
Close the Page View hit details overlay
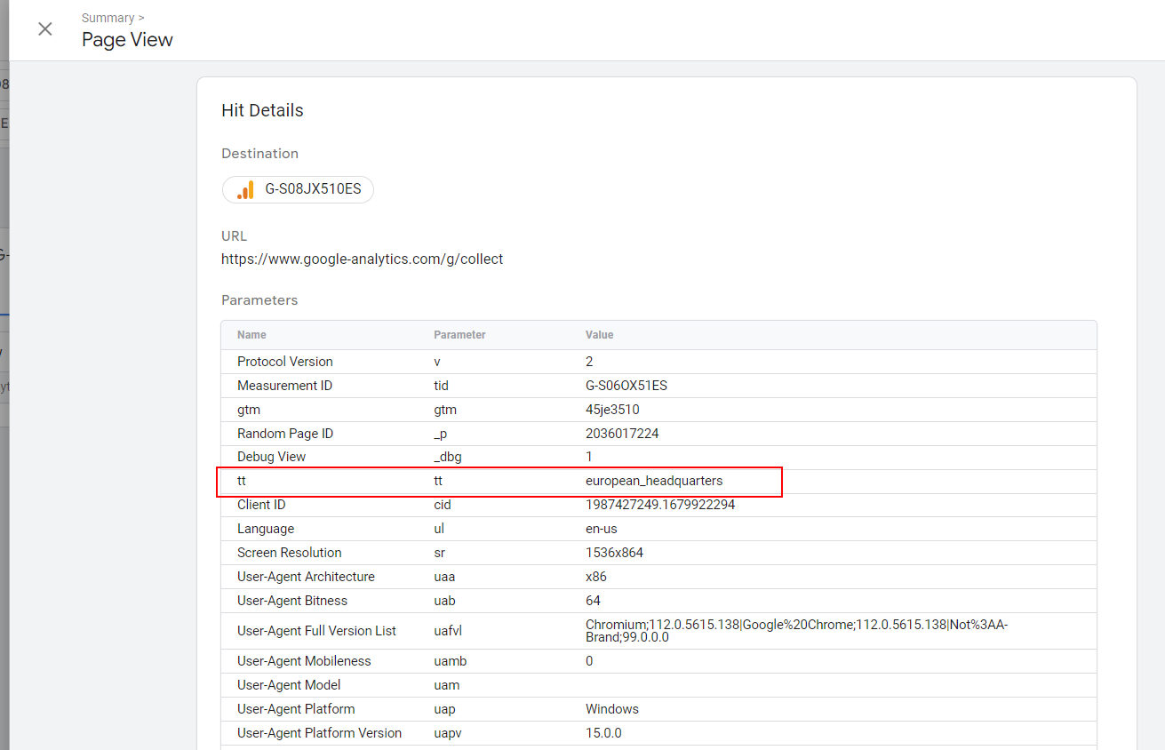coord(44,28)
